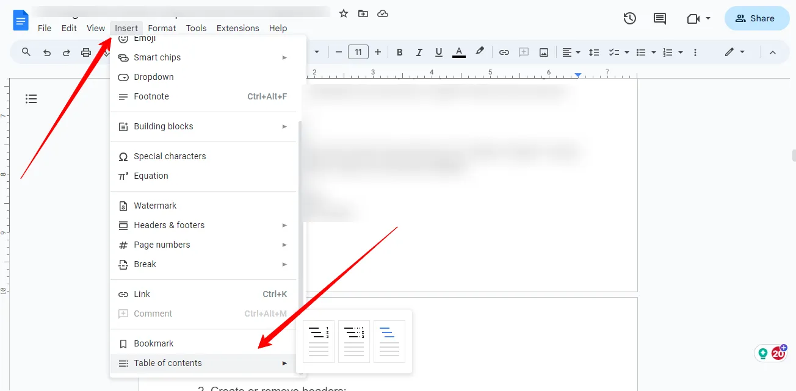
Task: Select the blue links table of contents style
Action: tap(389, 342)
